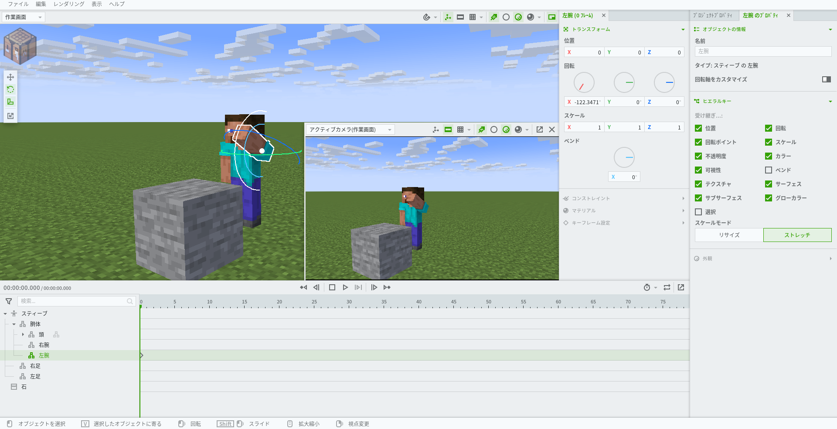
Task: Click the stopwatch icon above the timeline
Action: 647,288
